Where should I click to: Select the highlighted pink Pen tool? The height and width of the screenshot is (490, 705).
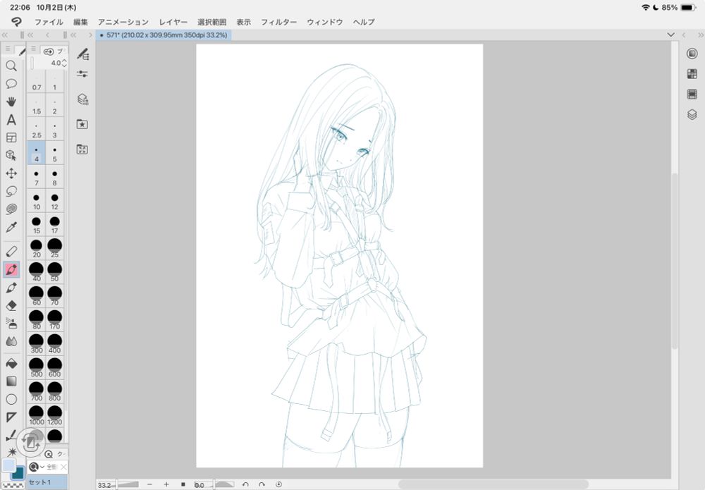11,270
